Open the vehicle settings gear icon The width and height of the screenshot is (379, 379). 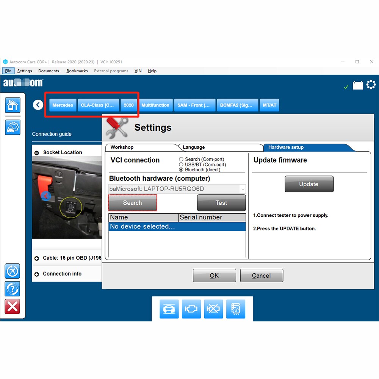click(13, 127)
